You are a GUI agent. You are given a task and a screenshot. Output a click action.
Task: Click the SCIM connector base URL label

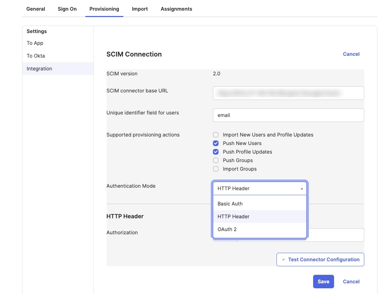(137, 91)
